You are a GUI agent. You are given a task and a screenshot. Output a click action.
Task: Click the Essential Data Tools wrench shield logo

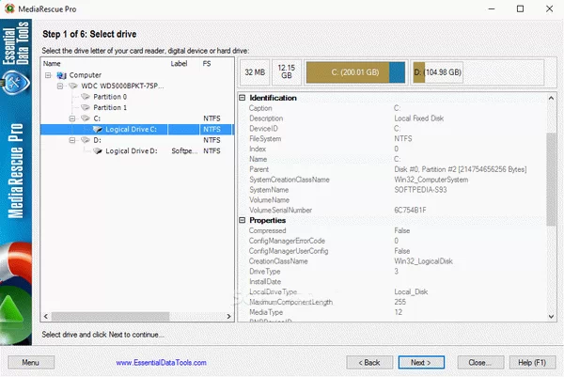point(16,83)
